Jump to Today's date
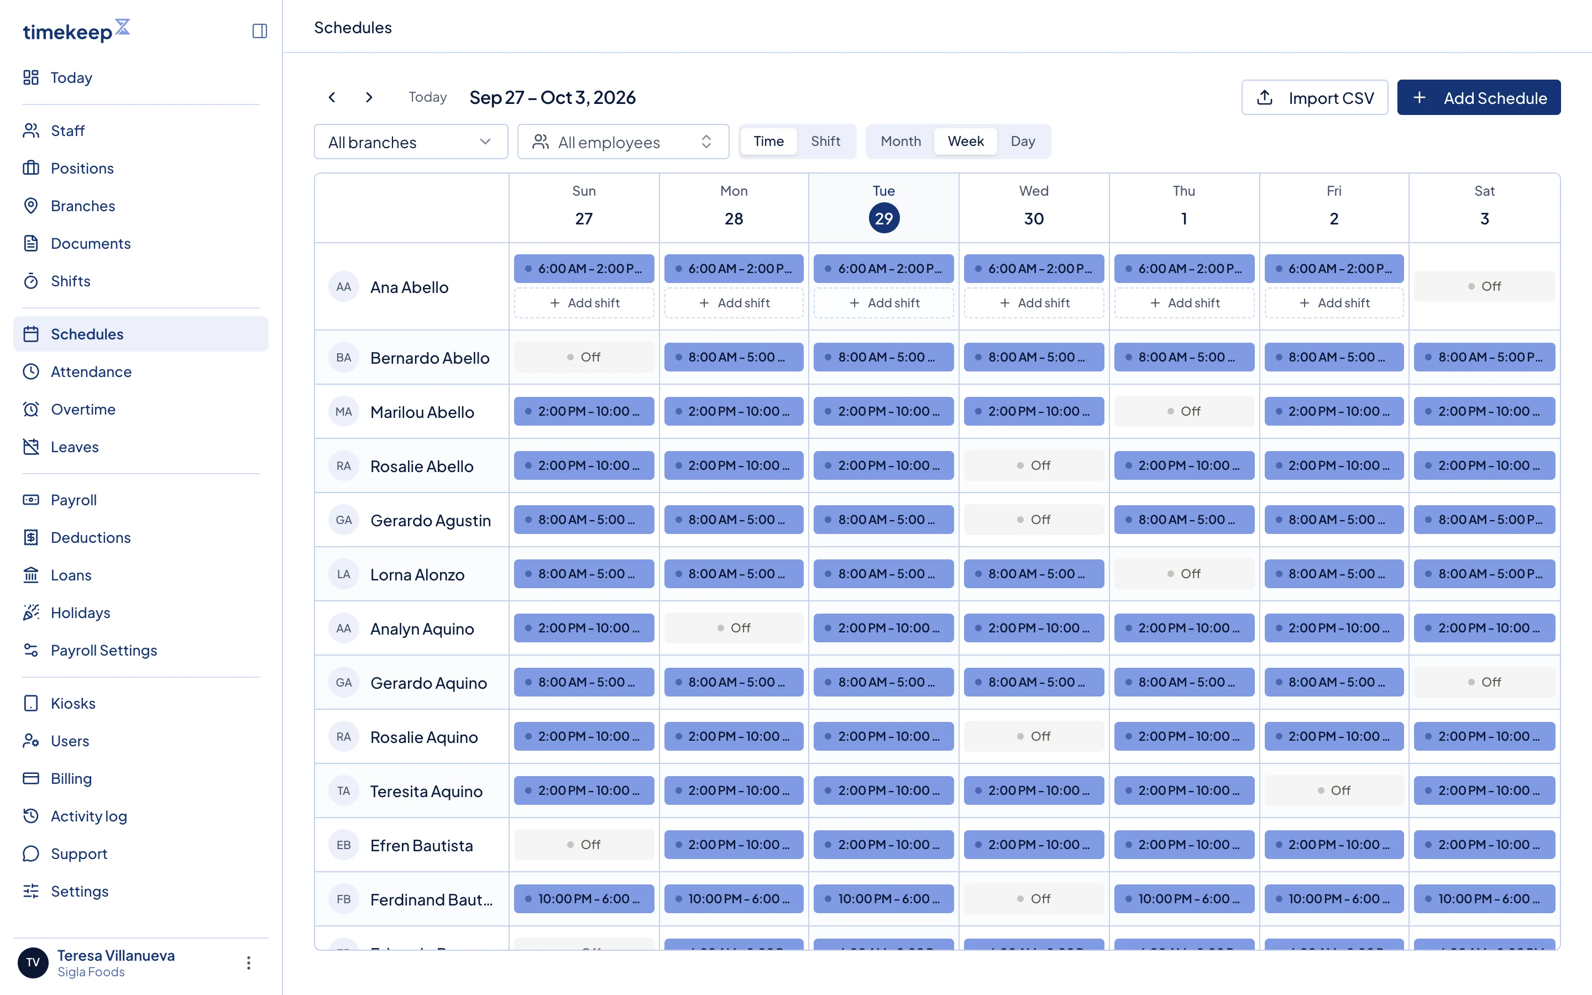This screenshot has width=1592, height=995. point(428,97)
